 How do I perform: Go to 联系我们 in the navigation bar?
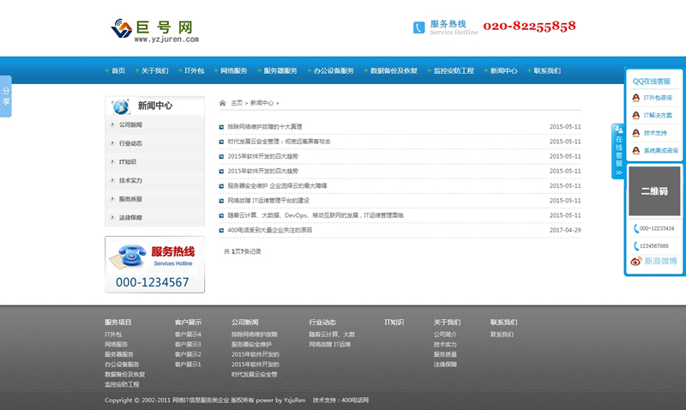pyautogui.click(x=546, y=70)
